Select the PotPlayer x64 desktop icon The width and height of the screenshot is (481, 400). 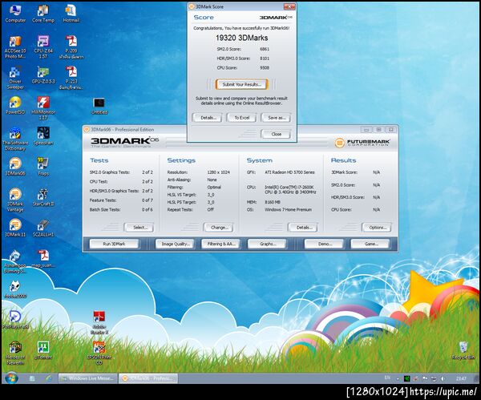[15, 320]
